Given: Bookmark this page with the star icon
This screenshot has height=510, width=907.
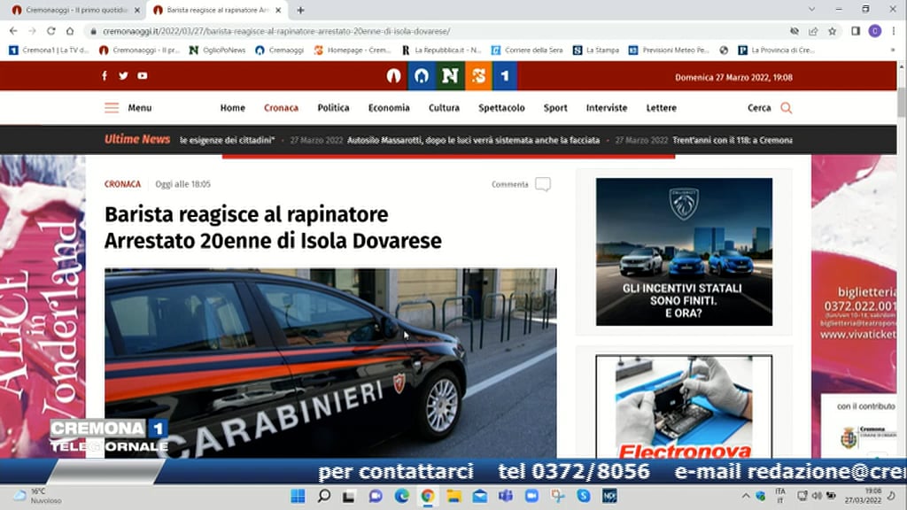Looking at the screenshot, I should [832, 31].
